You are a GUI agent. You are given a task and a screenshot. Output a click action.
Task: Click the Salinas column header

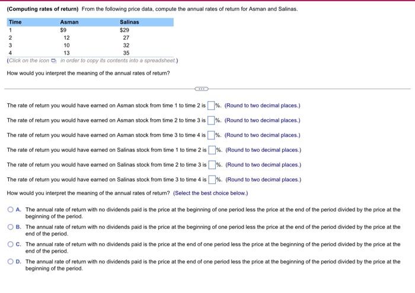tap(129, 22)
